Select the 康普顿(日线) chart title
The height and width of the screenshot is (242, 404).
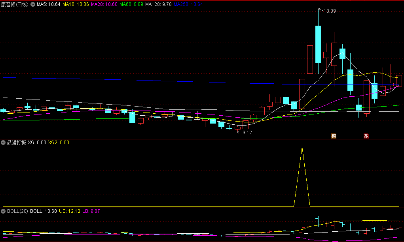[x=15, y=4]
